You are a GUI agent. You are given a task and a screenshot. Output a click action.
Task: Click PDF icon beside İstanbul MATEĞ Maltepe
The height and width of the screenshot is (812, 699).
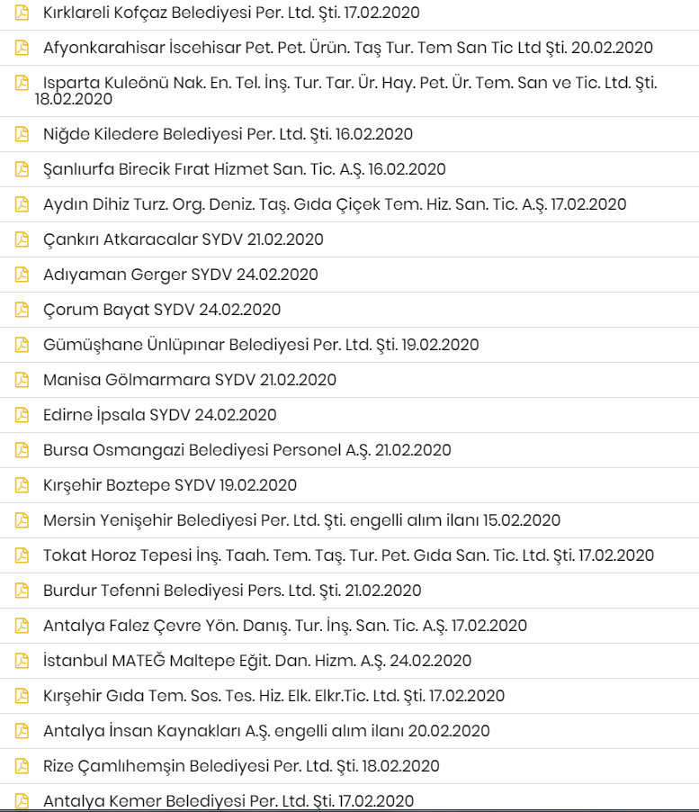(x=22, y=661)
